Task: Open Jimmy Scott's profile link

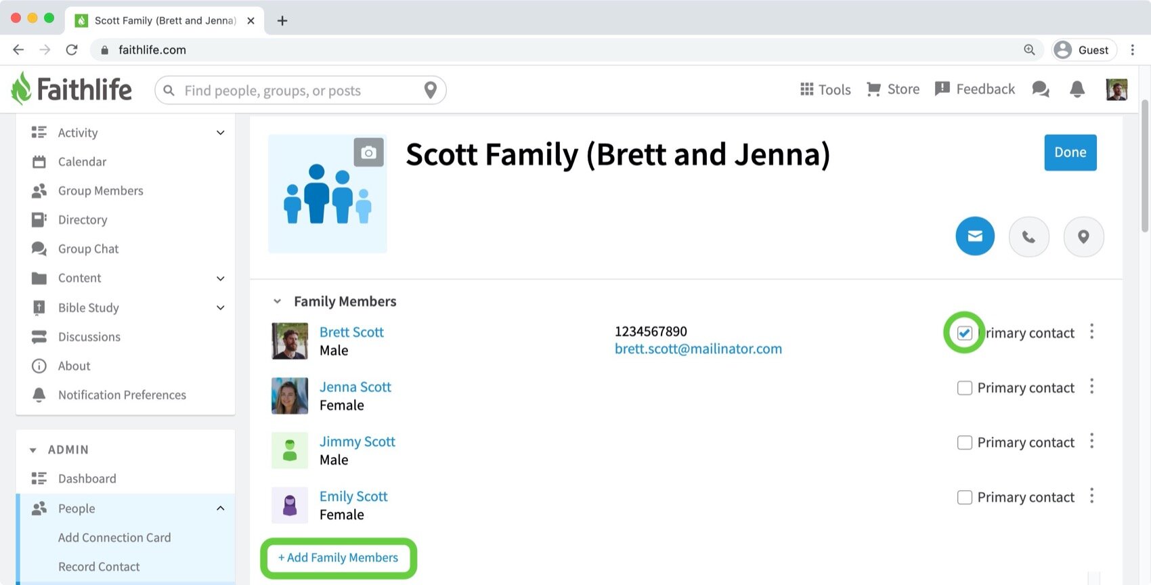Action: pos(357,441)
